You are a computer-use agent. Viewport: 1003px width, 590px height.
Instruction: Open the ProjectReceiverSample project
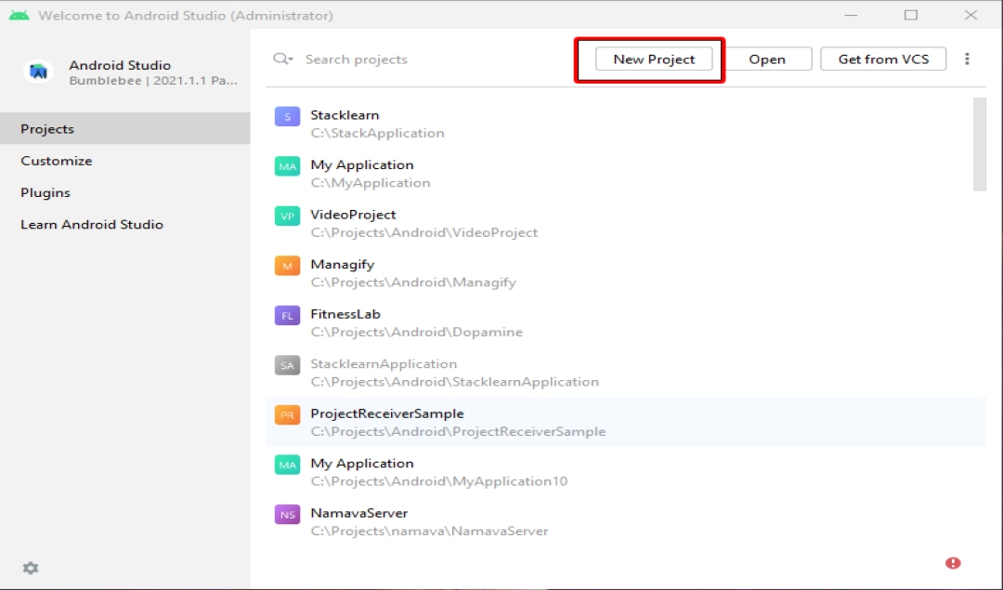pyautogui.click(x=626, y=423)
